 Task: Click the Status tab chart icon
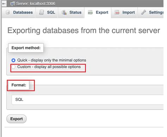(x=64, y=12)
